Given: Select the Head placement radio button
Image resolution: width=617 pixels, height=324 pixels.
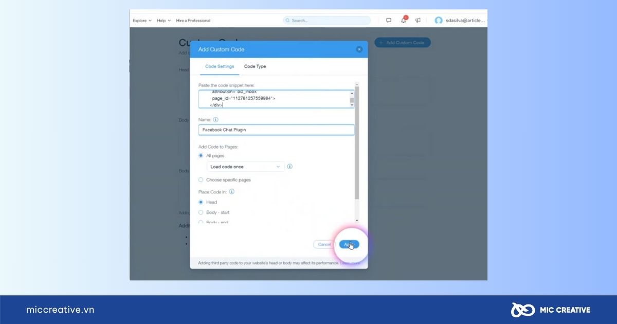Looking at the screenshot, I should coord(201,202).
